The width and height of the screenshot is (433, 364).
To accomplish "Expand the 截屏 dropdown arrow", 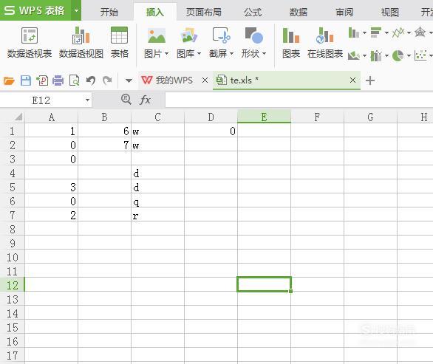I will pos(232,54).
